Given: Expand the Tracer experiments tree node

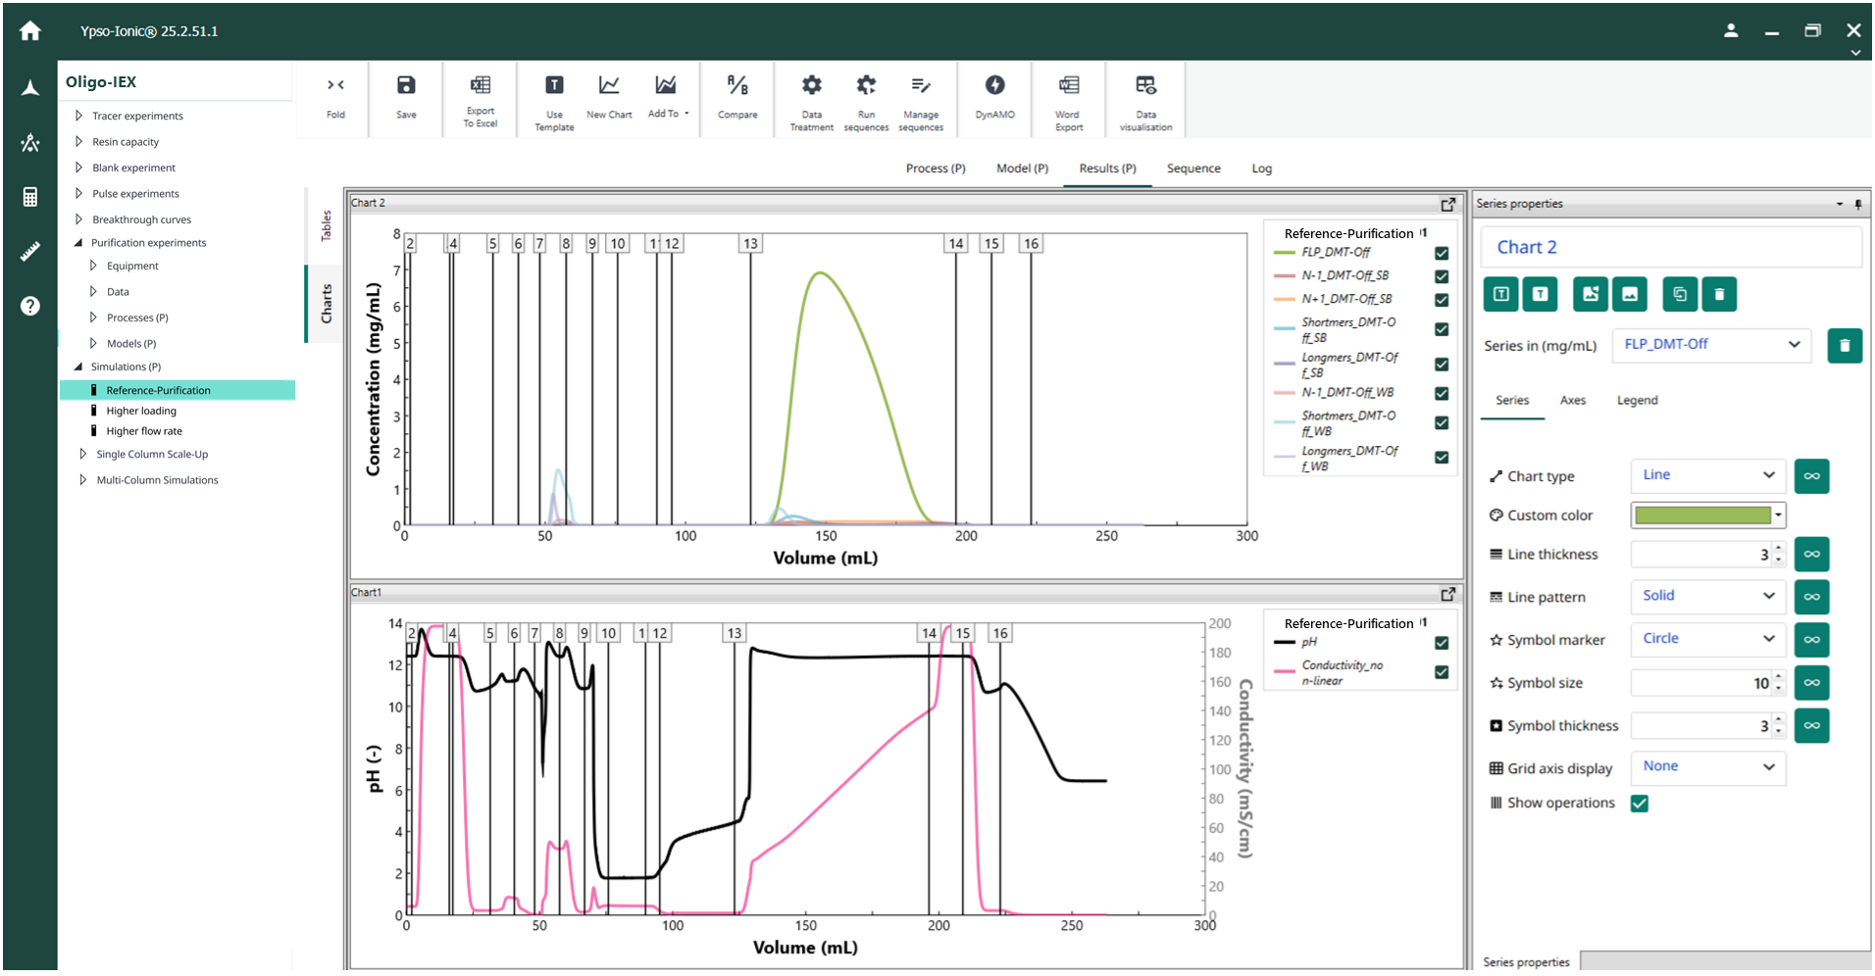Looking at the screenshot, I should [79, 115].
